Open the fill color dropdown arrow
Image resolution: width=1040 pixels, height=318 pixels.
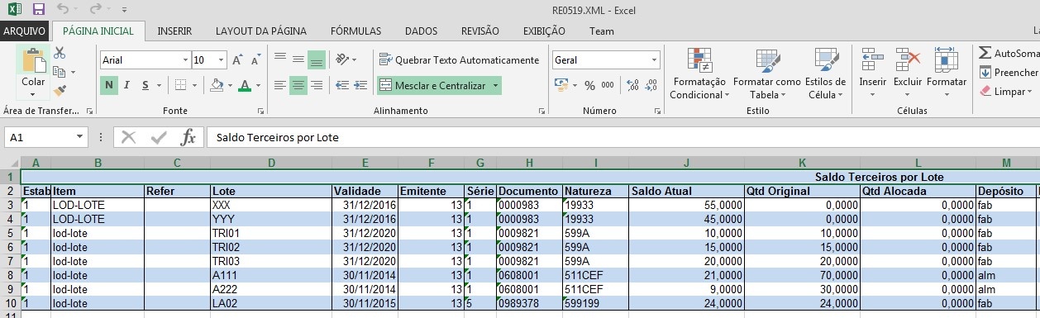229,86
